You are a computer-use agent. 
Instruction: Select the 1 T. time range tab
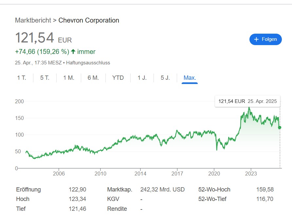(x=22, y=78)
